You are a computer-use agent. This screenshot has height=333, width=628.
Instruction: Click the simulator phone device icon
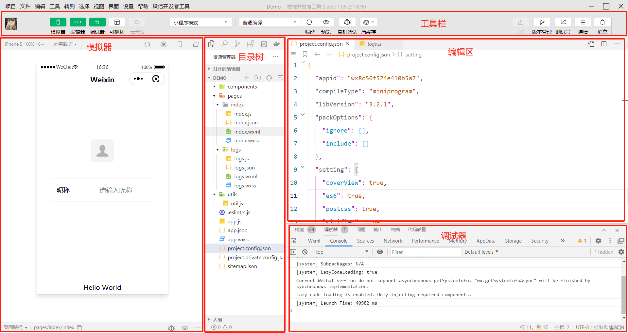tap(180, 44)
